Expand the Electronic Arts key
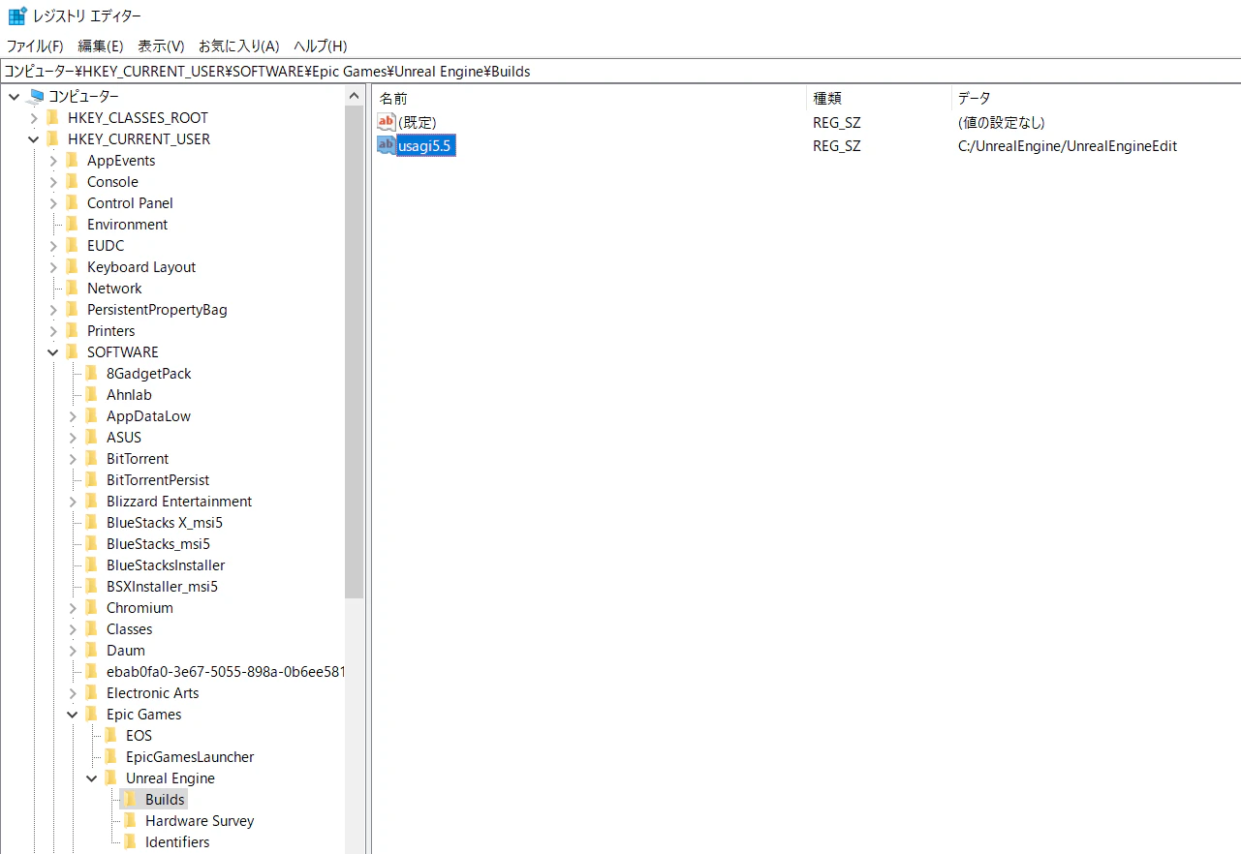 73,692
